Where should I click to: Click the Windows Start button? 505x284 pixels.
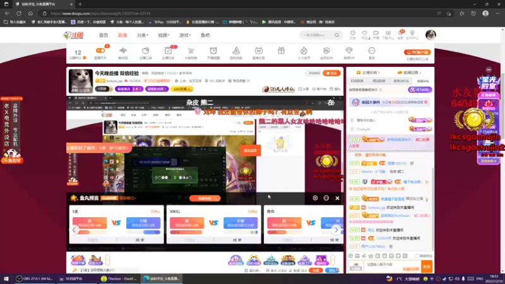(6, 278)
